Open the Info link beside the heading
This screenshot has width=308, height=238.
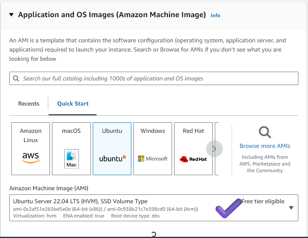pos(215,16)
